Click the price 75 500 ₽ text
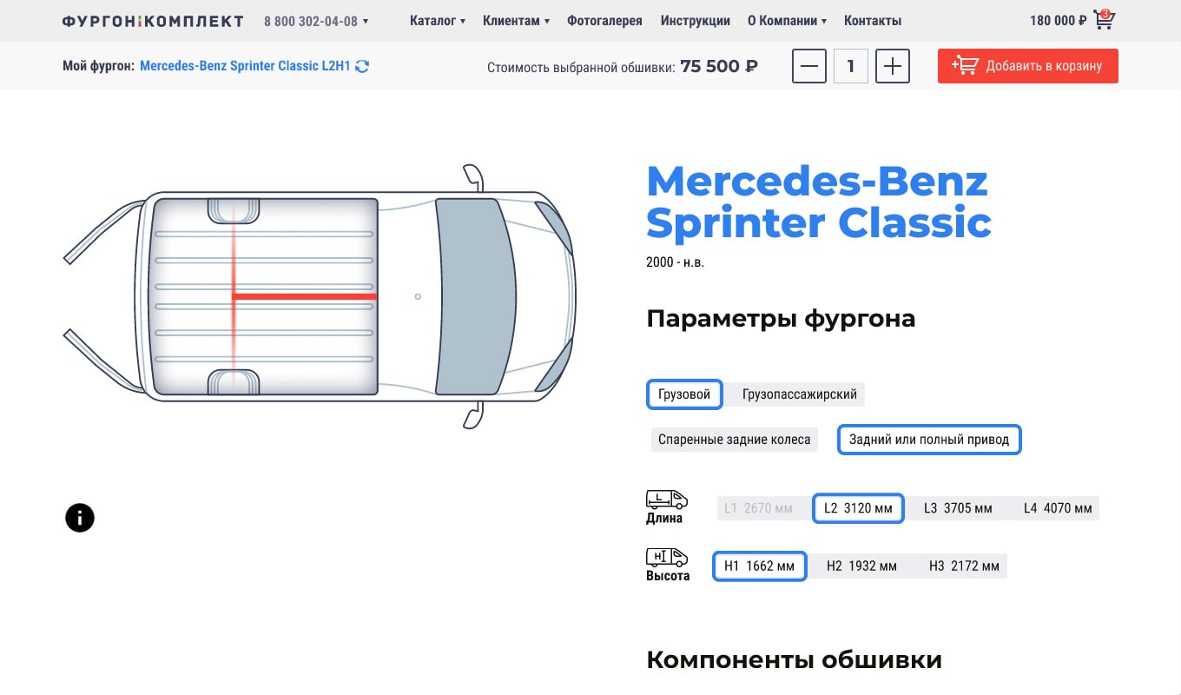This screenshot has height=695, width=1181. (719, 66)
